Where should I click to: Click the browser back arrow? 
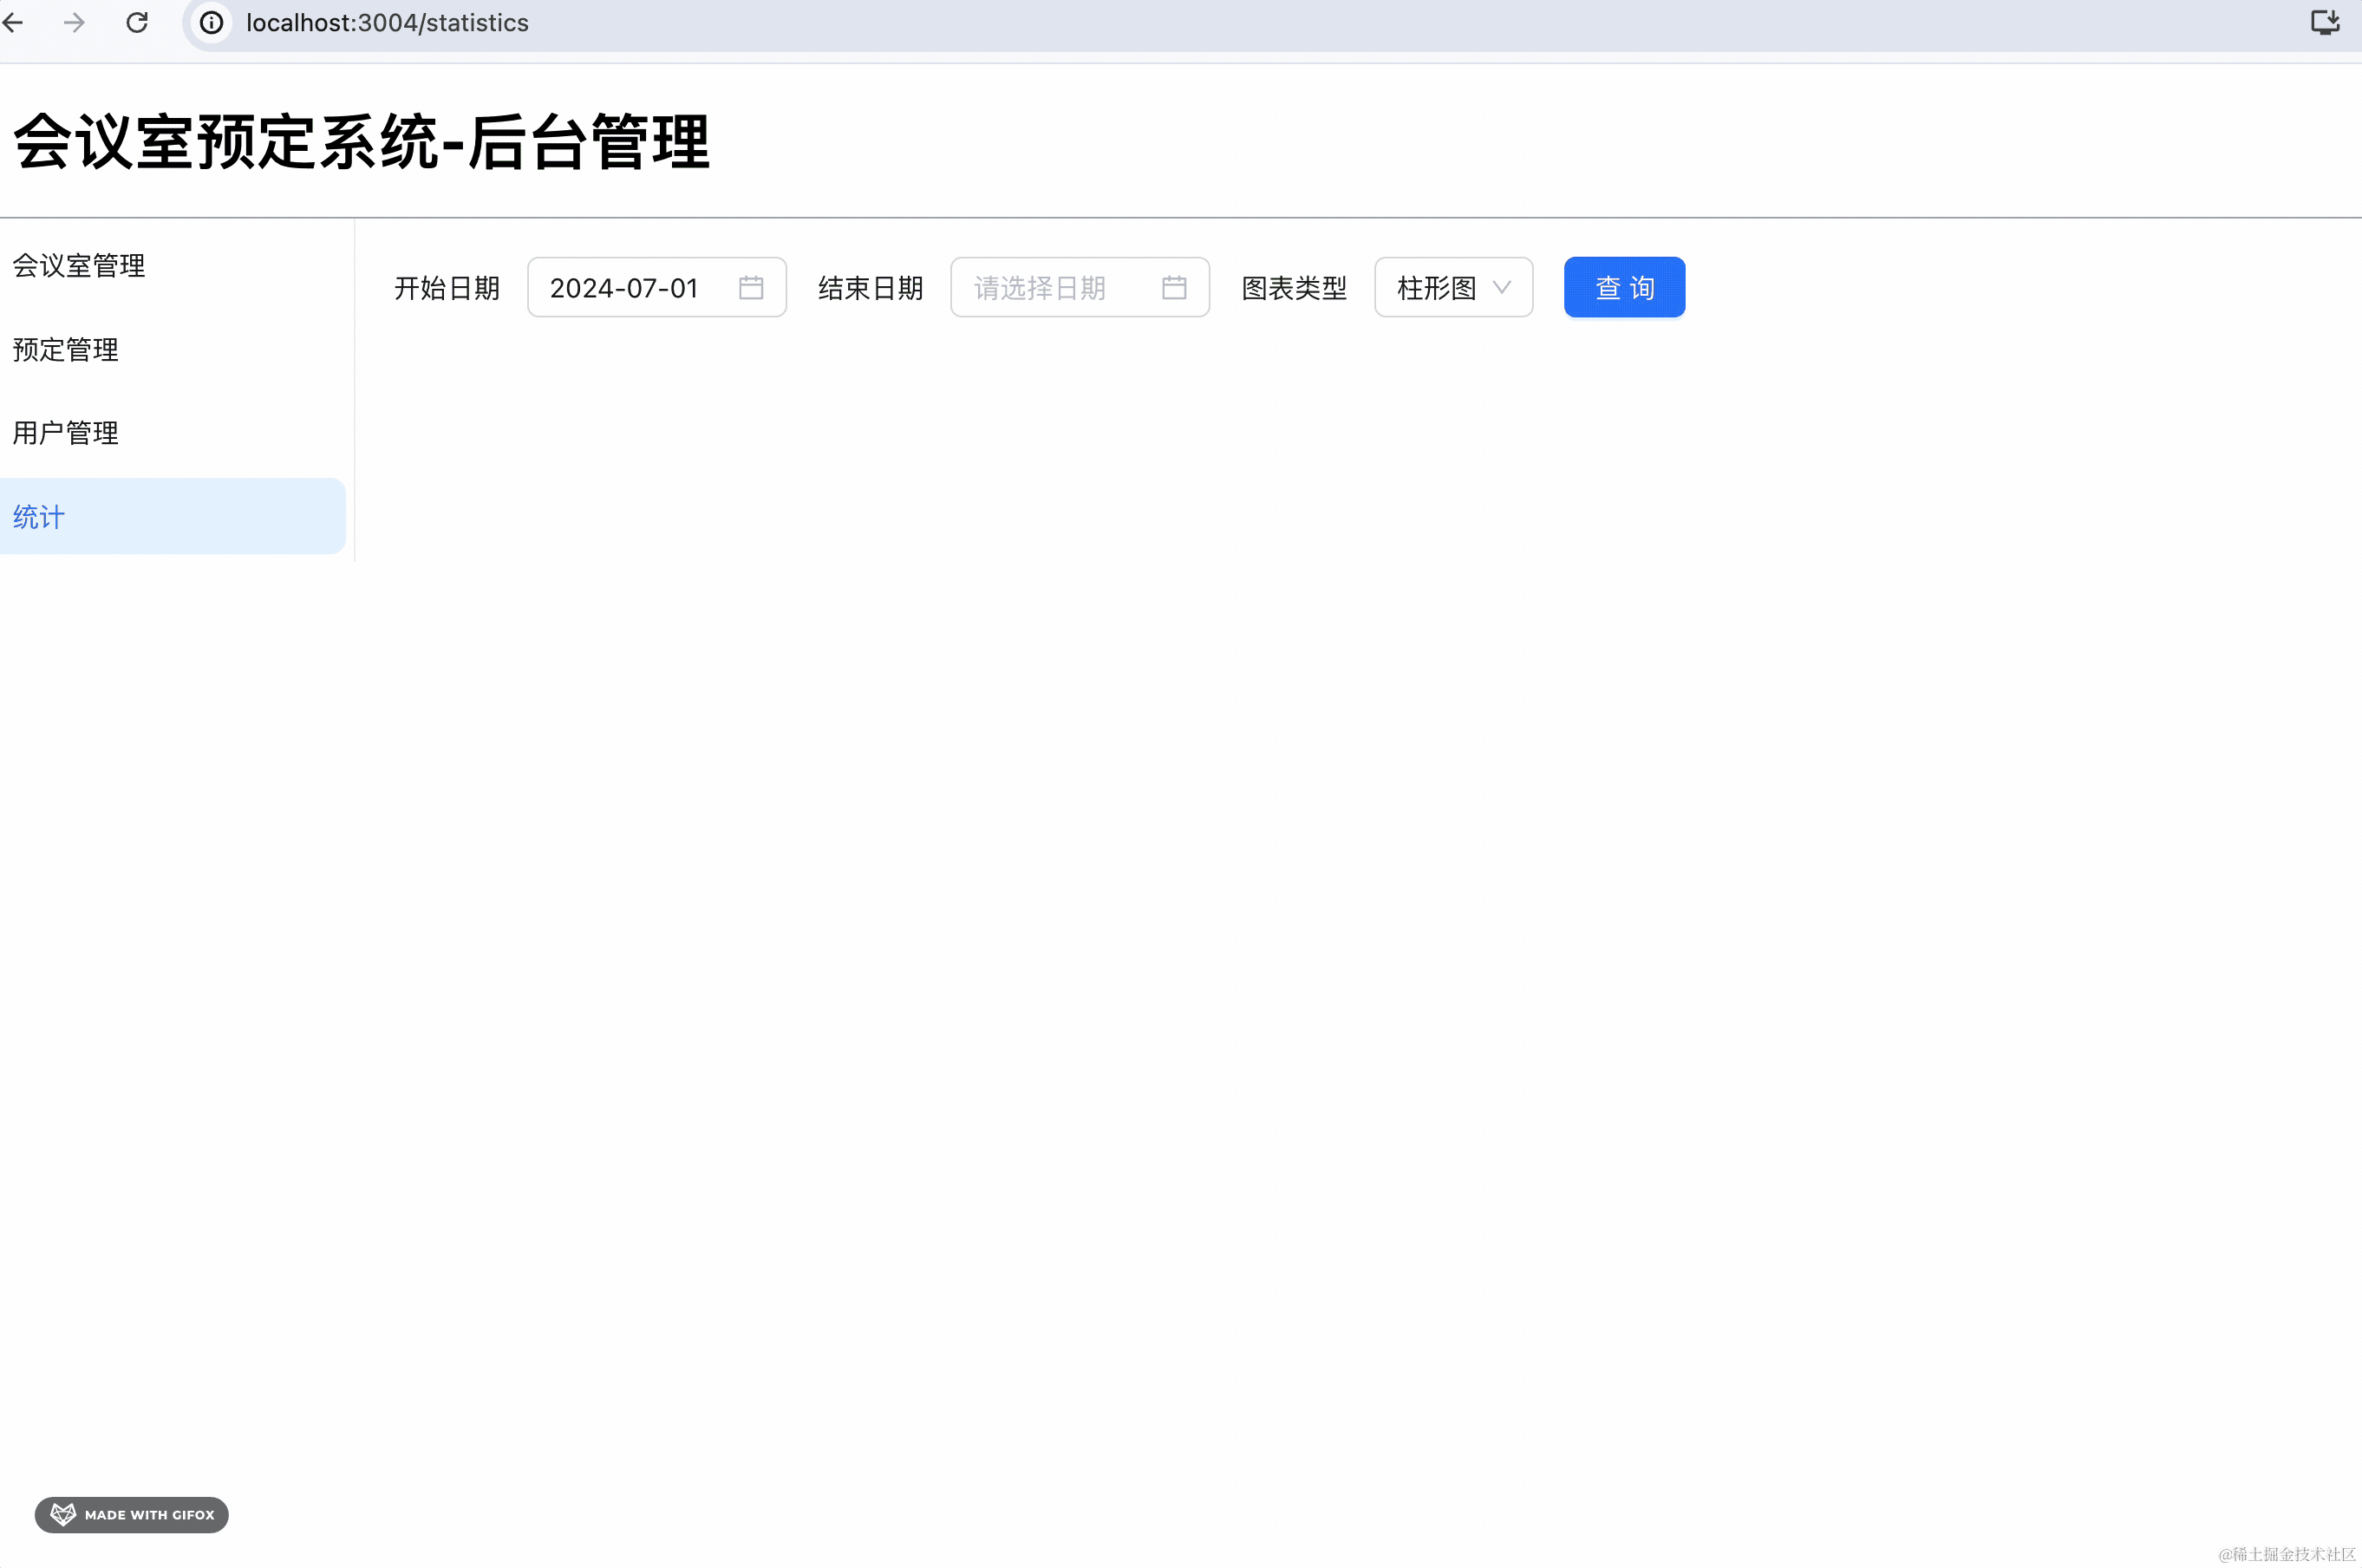tap(13, 22)
